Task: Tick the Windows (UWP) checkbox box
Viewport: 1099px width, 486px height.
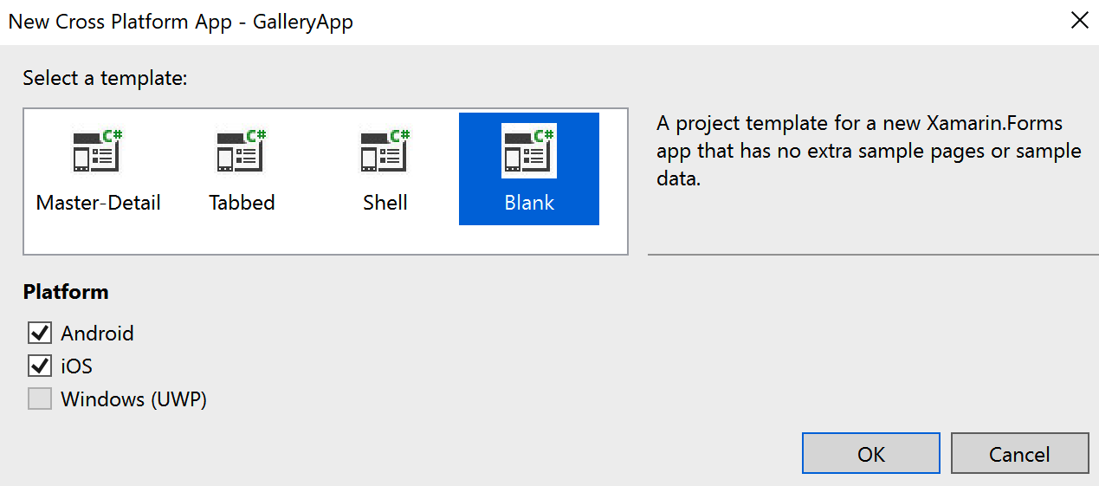Action: (x=40, y=399)
